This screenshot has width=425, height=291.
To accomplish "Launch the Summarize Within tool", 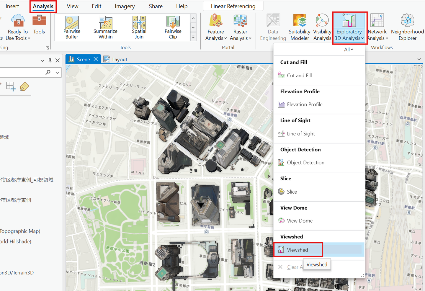I will tap(105, 27).
